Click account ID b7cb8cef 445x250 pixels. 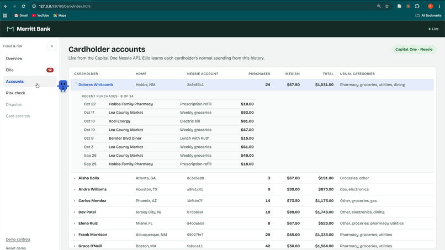pos(195,212)
